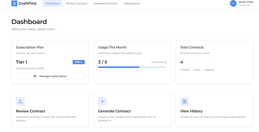Click the Tier 1 plan label

click(22, 62)
